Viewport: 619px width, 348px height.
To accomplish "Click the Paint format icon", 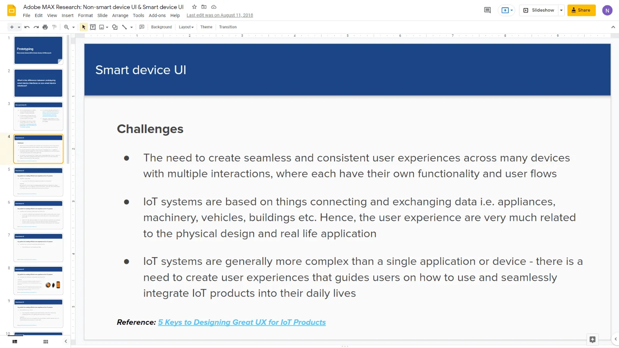I will (55, 27).
